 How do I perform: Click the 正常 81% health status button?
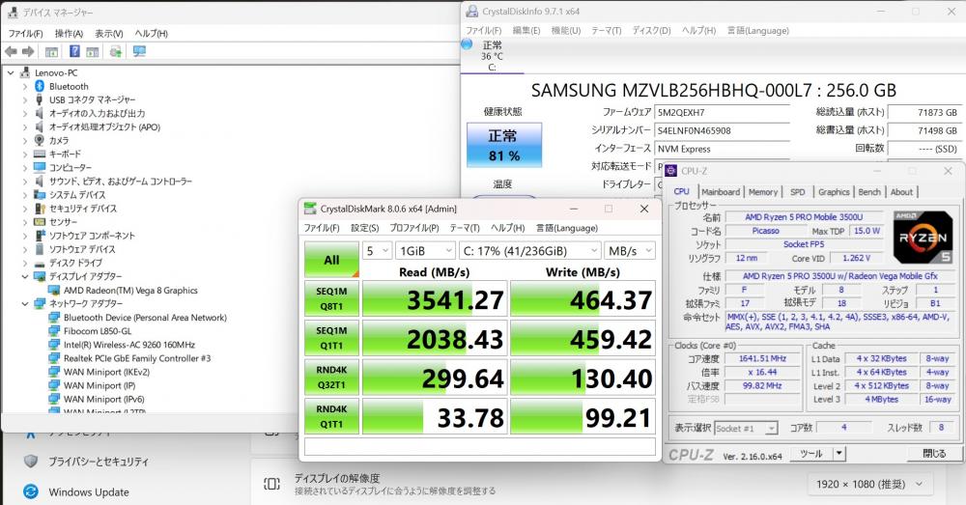[504, 146]
